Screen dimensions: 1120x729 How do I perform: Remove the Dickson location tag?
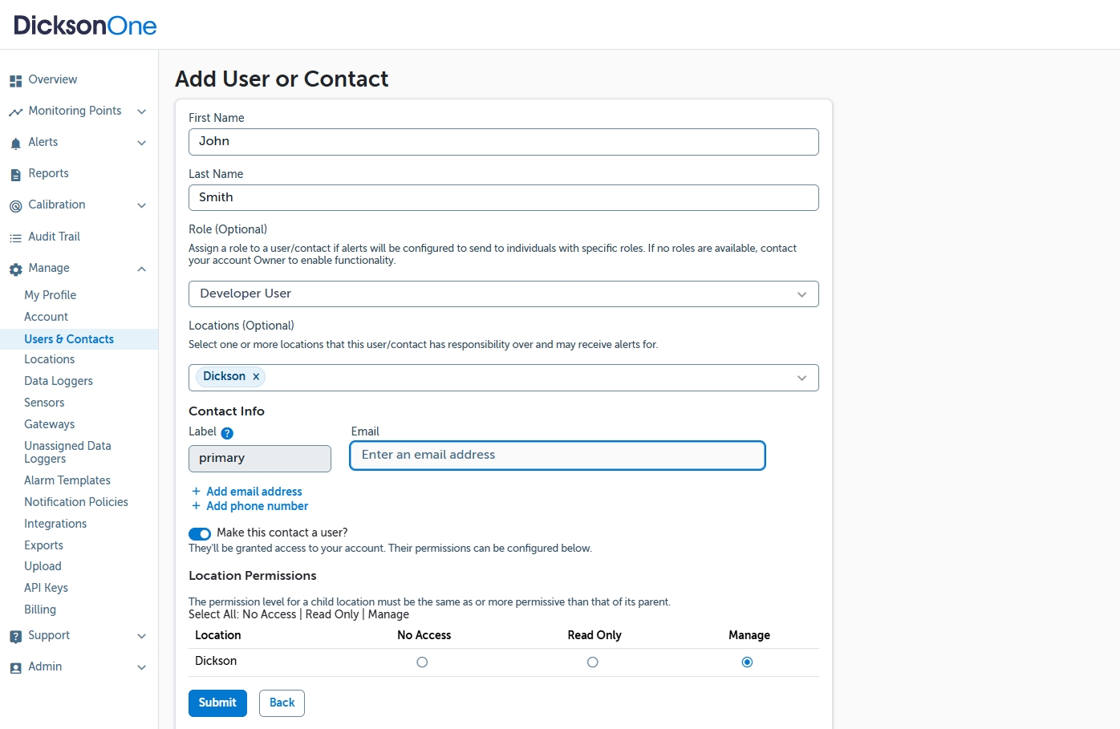[256, 377]
